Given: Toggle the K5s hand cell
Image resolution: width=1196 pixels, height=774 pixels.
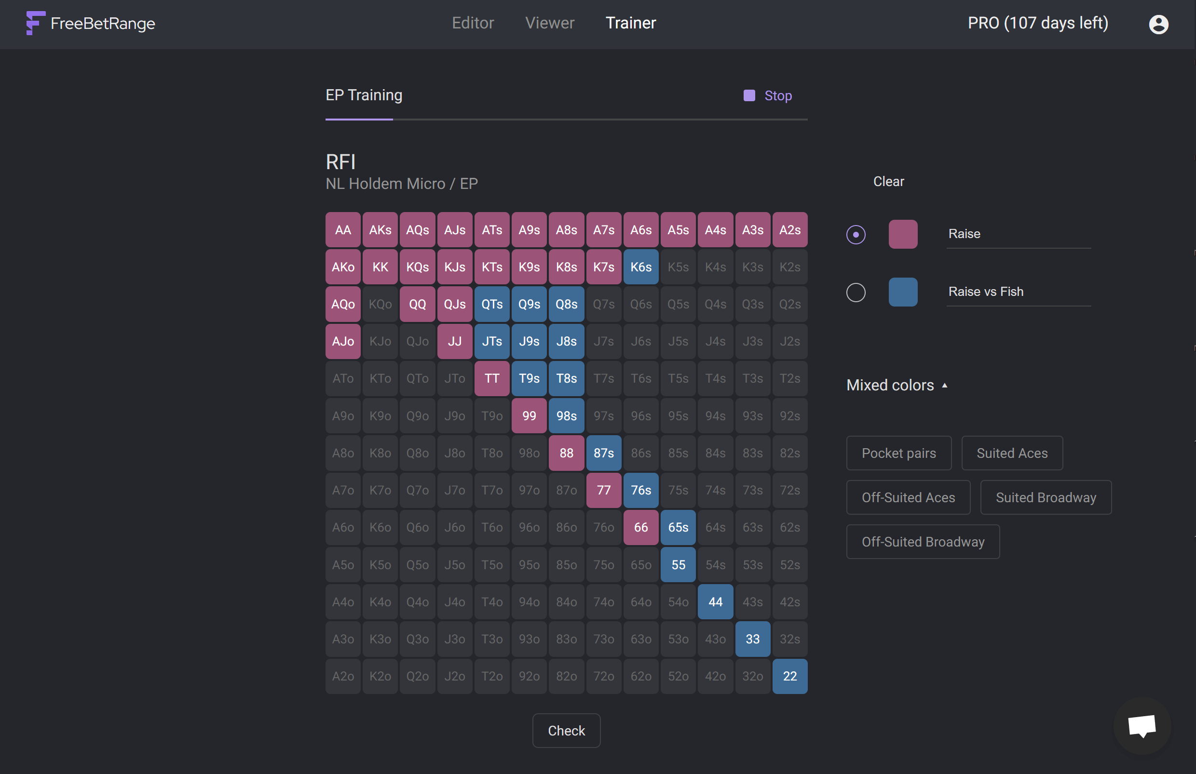Looking at the screenshot, I should click(678, 267).
